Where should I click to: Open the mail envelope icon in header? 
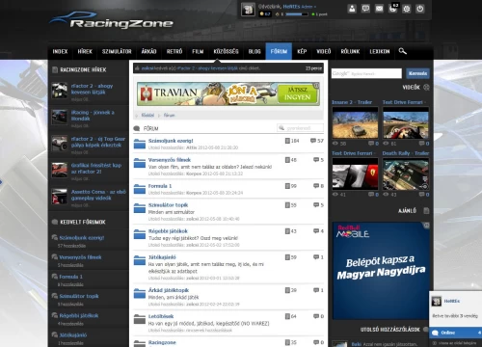click(x=379, y=9)
